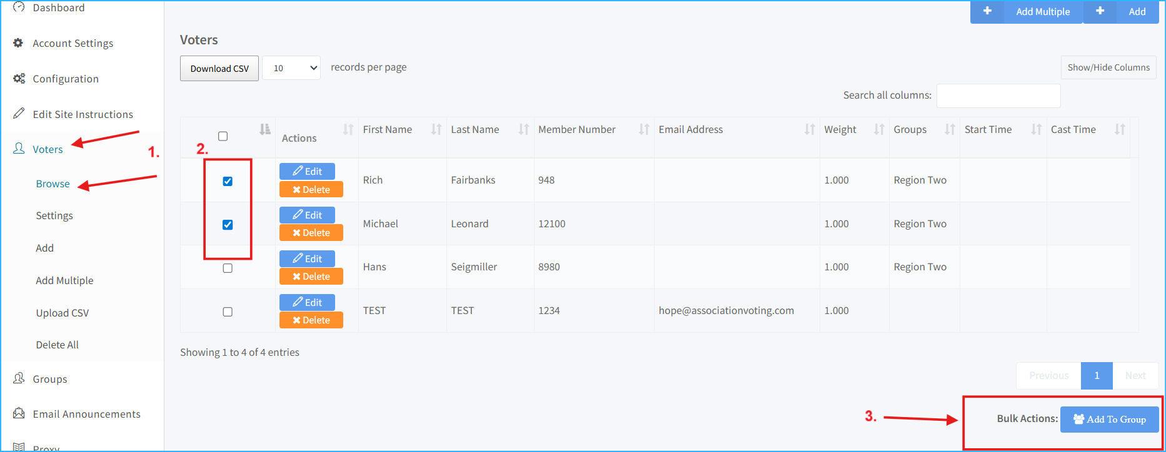Click the Edit Site Instructions pencil icon
This screenshot has width=1166, height=452.
click(x=19, y=114)
